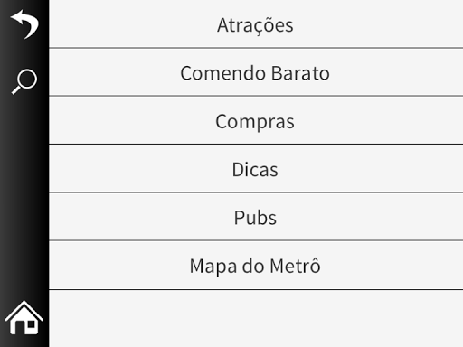This screenshot has width=463, height=347.
Task: Browse the Pubs category
Action: click(x=256, y=217)
